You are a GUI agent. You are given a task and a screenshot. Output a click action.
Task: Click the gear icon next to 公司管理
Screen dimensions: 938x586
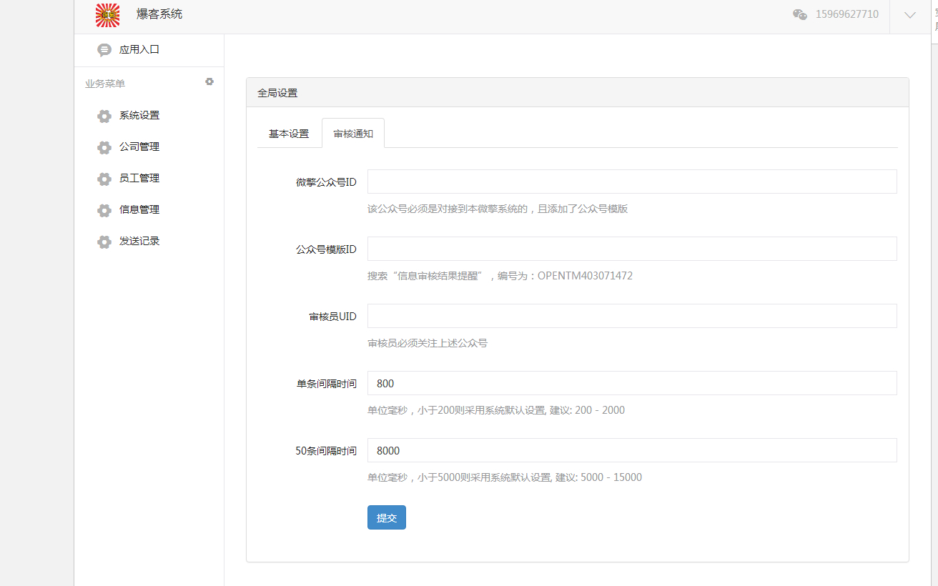click(104, 147)
